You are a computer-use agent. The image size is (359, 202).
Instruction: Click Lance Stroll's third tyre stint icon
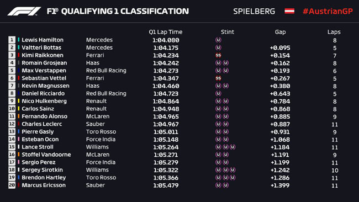233,147
